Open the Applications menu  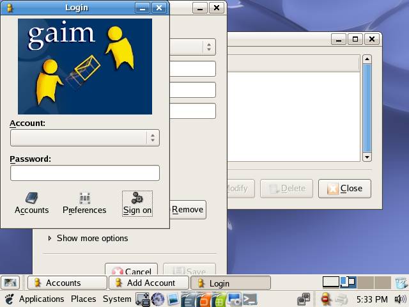[41, 299]
